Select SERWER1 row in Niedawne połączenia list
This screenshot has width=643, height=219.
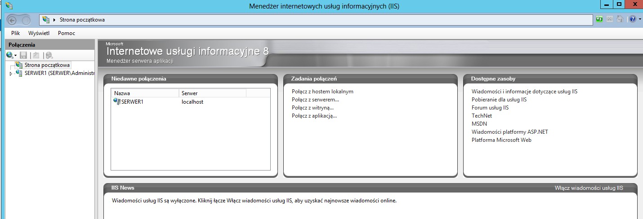point(191,102)
